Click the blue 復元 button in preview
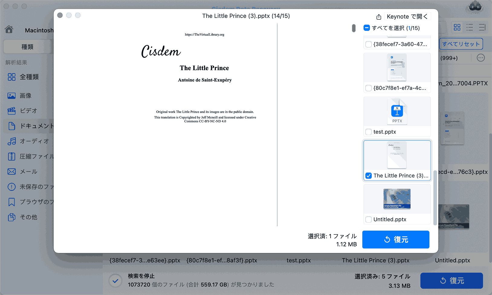 [x=396, y=239]
